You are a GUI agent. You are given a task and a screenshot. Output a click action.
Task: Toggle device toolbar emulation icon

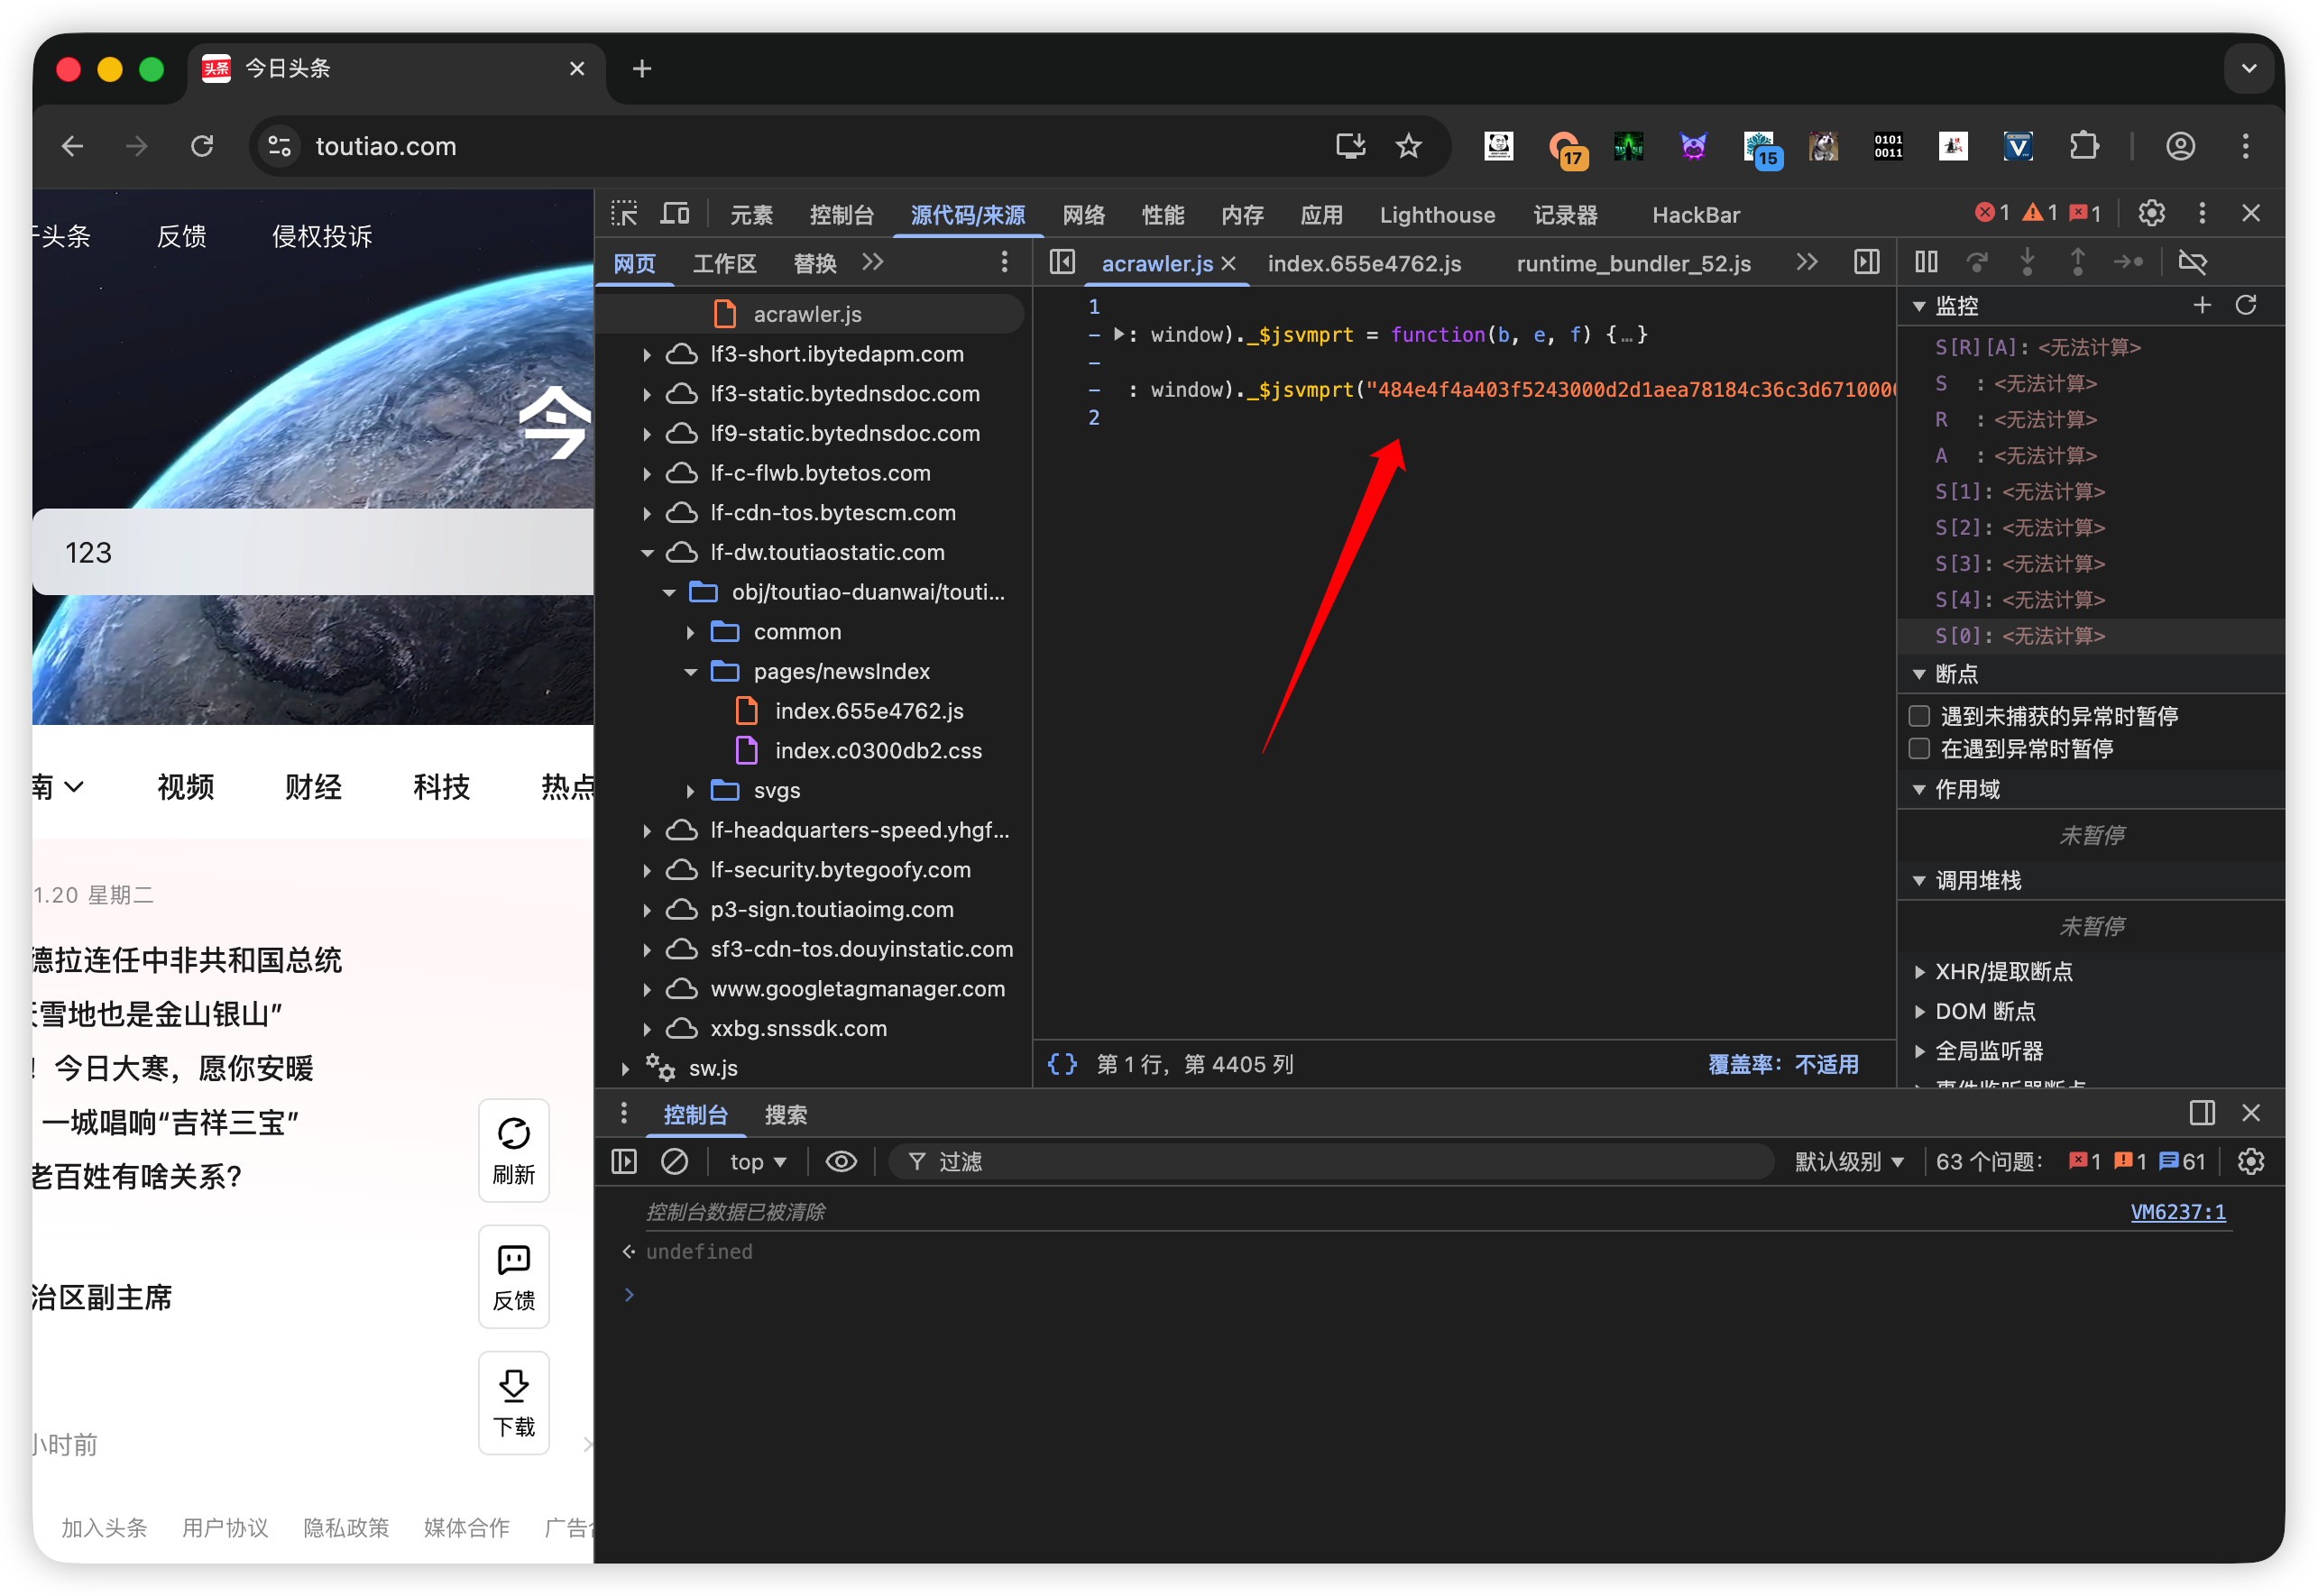675,214
